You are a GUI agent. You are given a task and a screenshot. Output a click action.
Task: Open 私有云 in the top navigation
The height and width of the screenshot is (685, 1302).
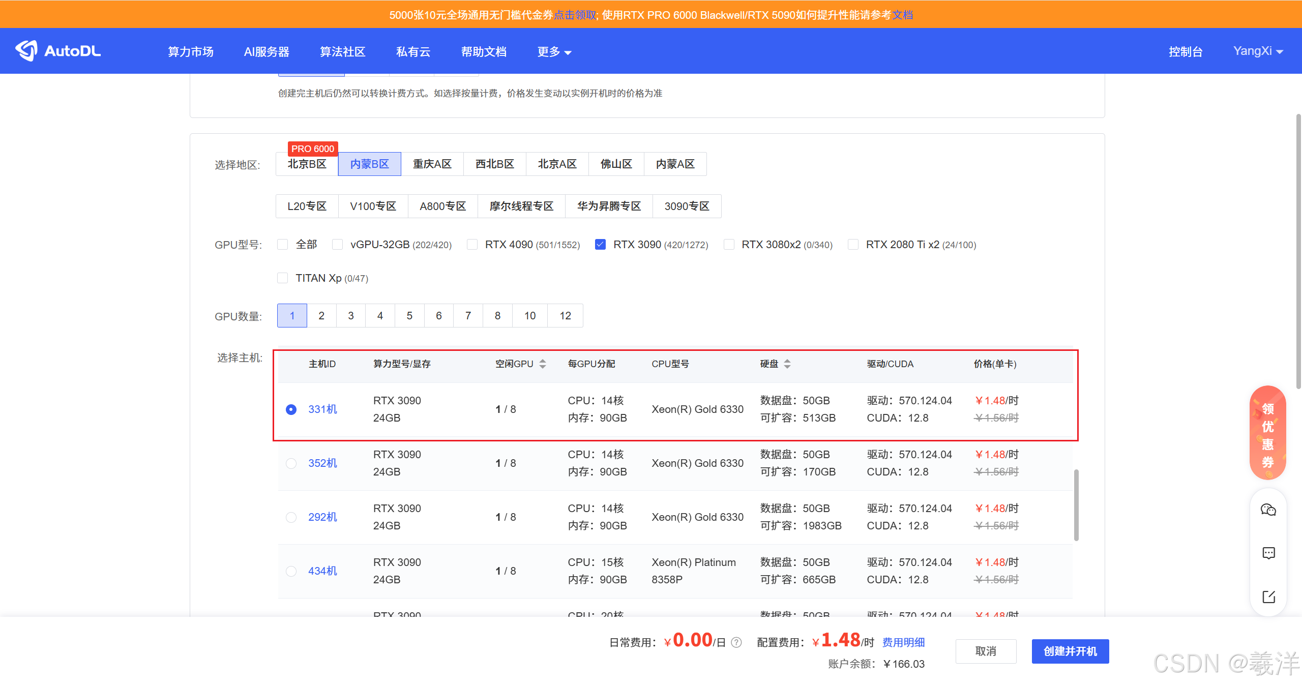click(413, 52)
